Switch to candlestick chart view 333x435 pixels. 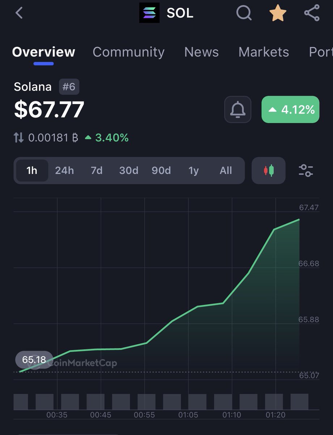[269, 170]
